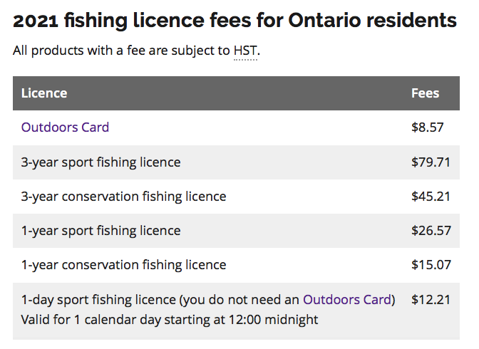479x349 pixels.
Task: Click the Licence column header
Action: tap(44, 93)
